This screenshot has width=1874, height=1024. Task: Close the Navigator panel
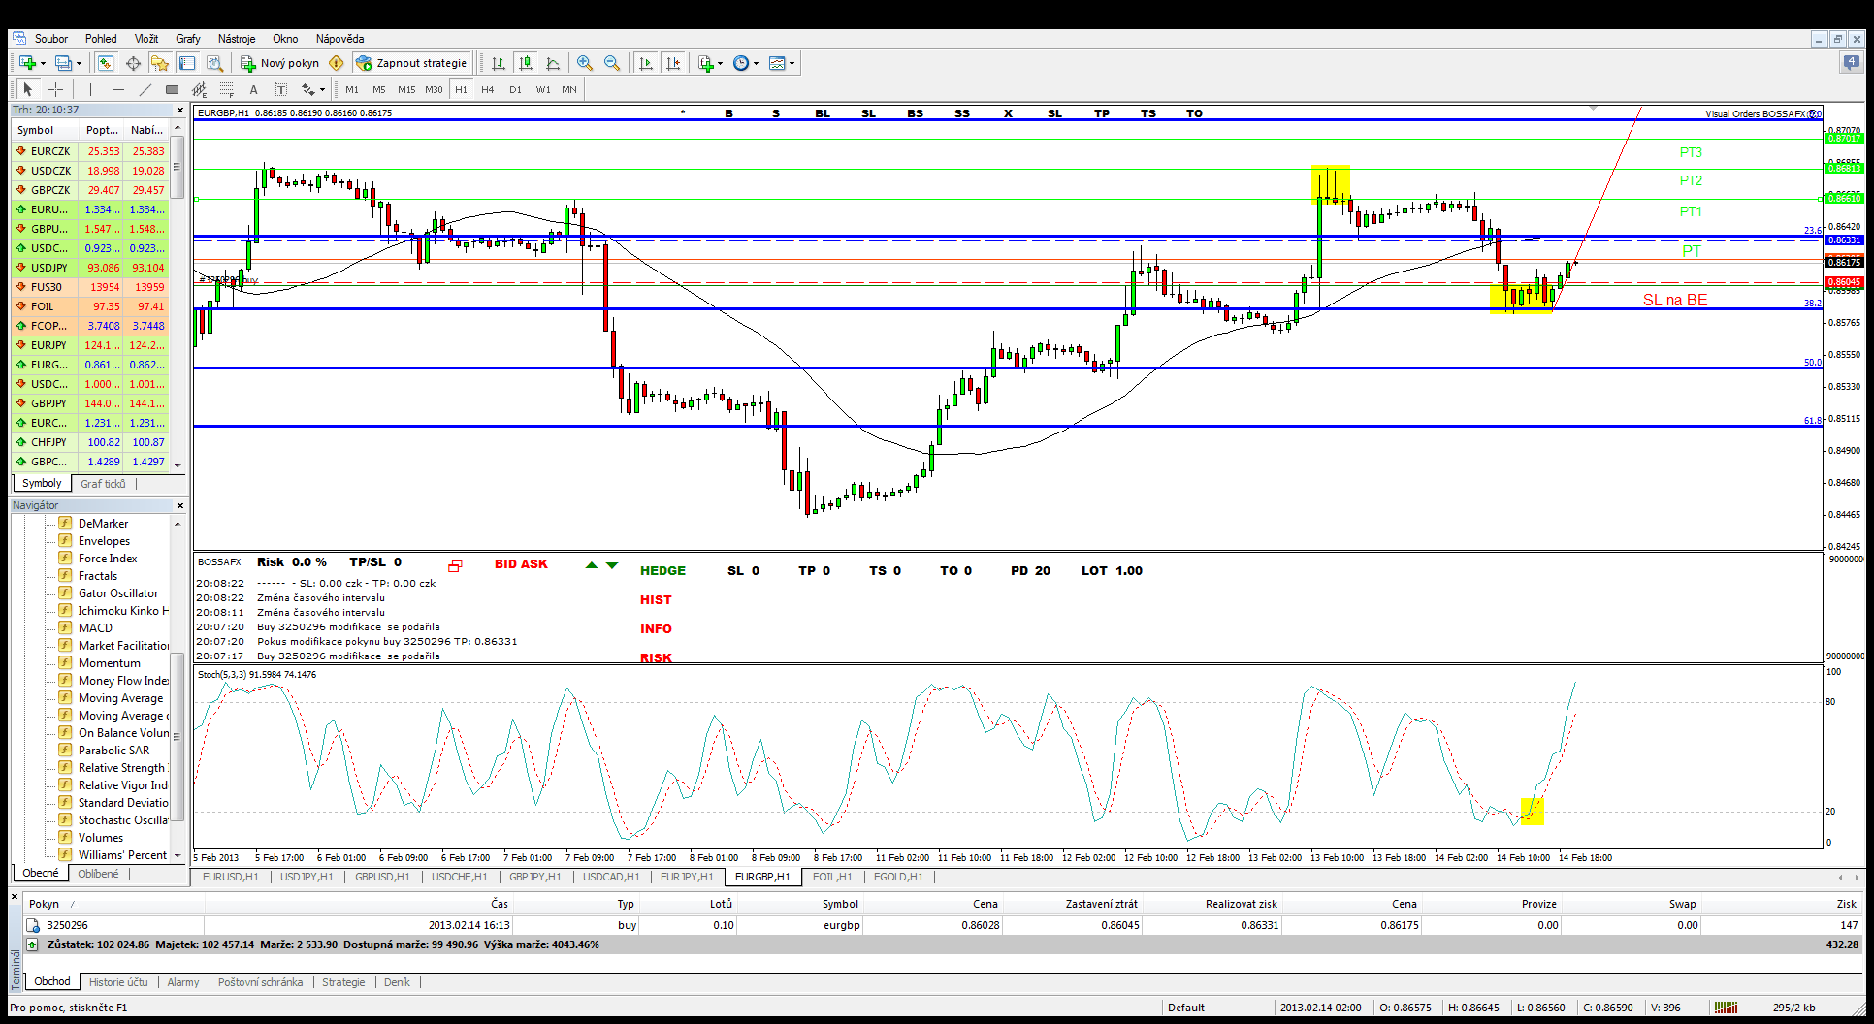pos(179,505)
